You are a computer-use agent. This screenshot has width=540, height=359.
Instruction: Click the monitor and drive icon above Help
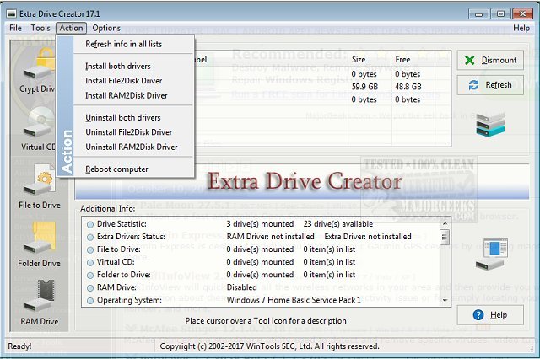coord(491,255)
